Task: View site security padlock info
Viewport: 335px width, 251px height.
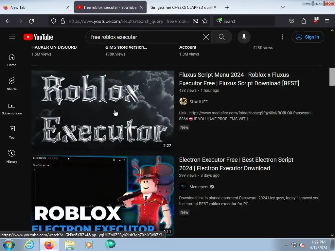Action: [x=62, y=21]
